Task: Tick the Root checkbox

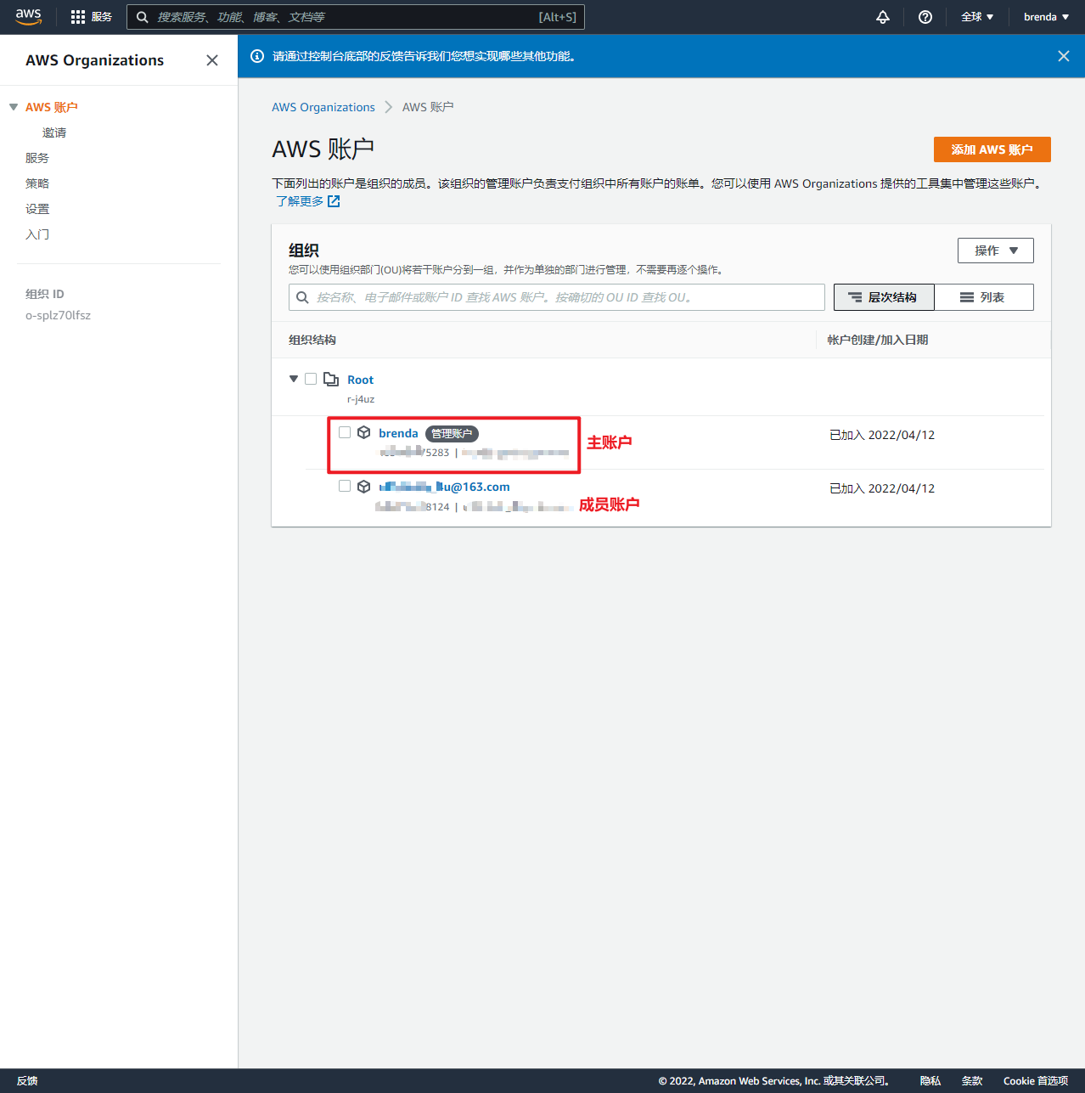Action: [311, 379]
